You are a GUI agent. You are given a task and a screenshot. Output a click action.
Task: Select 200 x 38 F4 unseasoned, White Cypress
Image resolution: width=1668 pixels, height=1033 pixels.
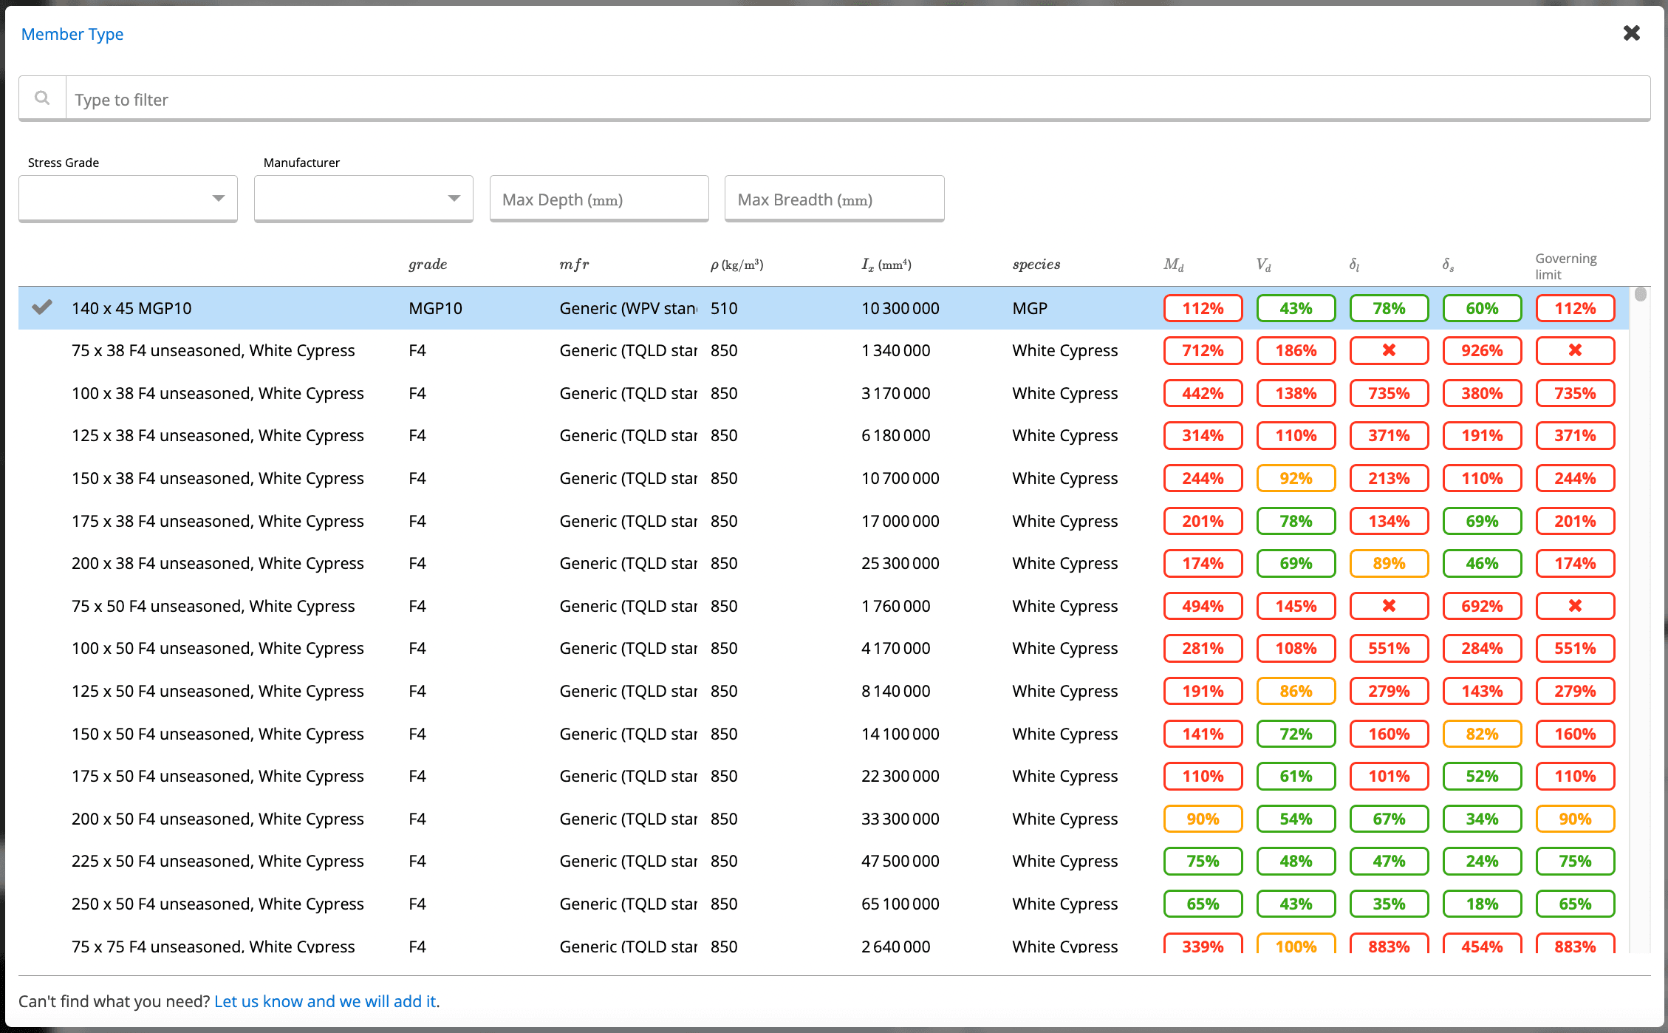pyautogui.click(x=824, y=563)
